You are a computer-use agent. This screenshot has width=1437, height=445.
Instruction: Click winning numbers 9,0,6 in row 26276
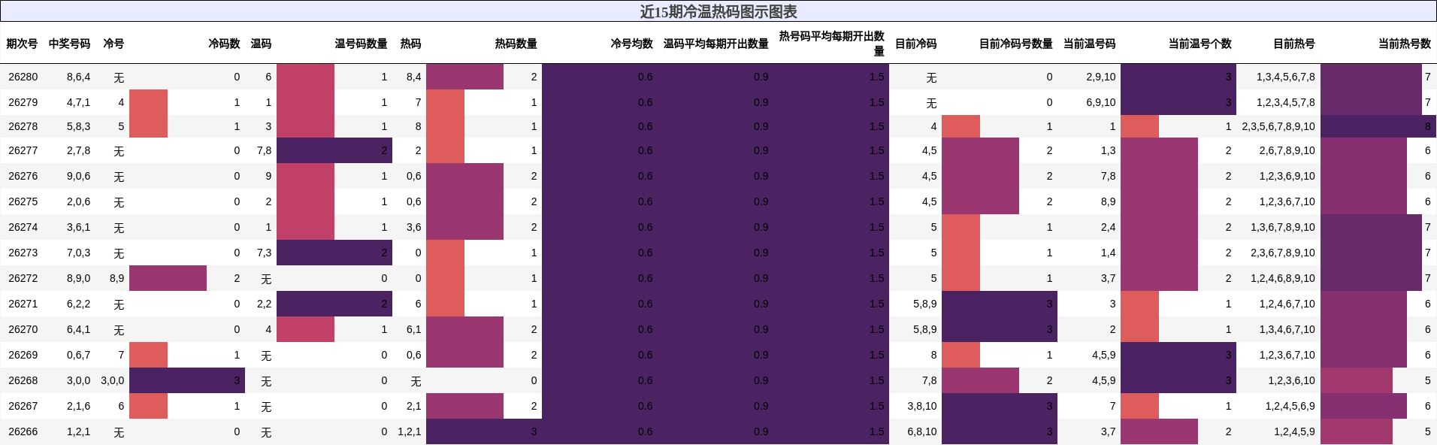click(78, 176)
